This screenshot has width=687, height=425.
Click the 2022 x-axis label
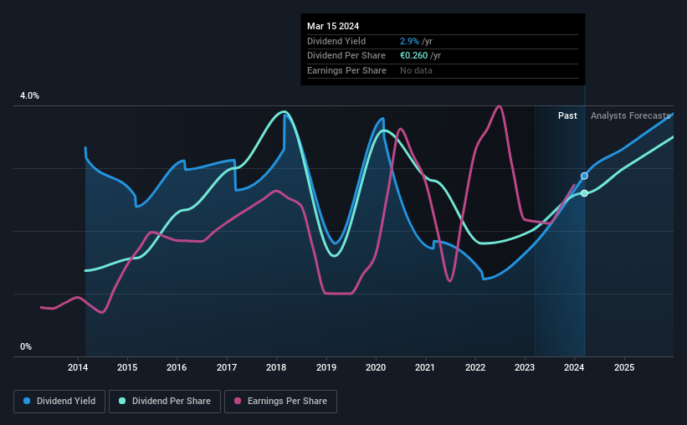[475, 367]
